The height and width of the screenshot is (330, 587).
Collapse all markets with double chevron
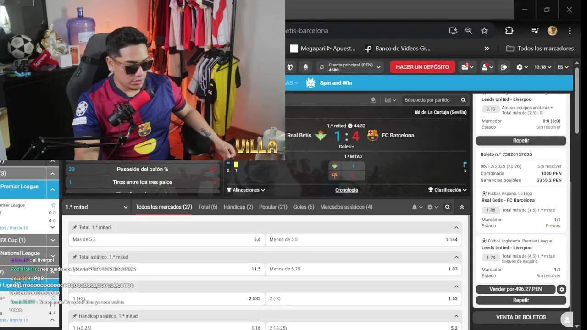pos(462,207)
